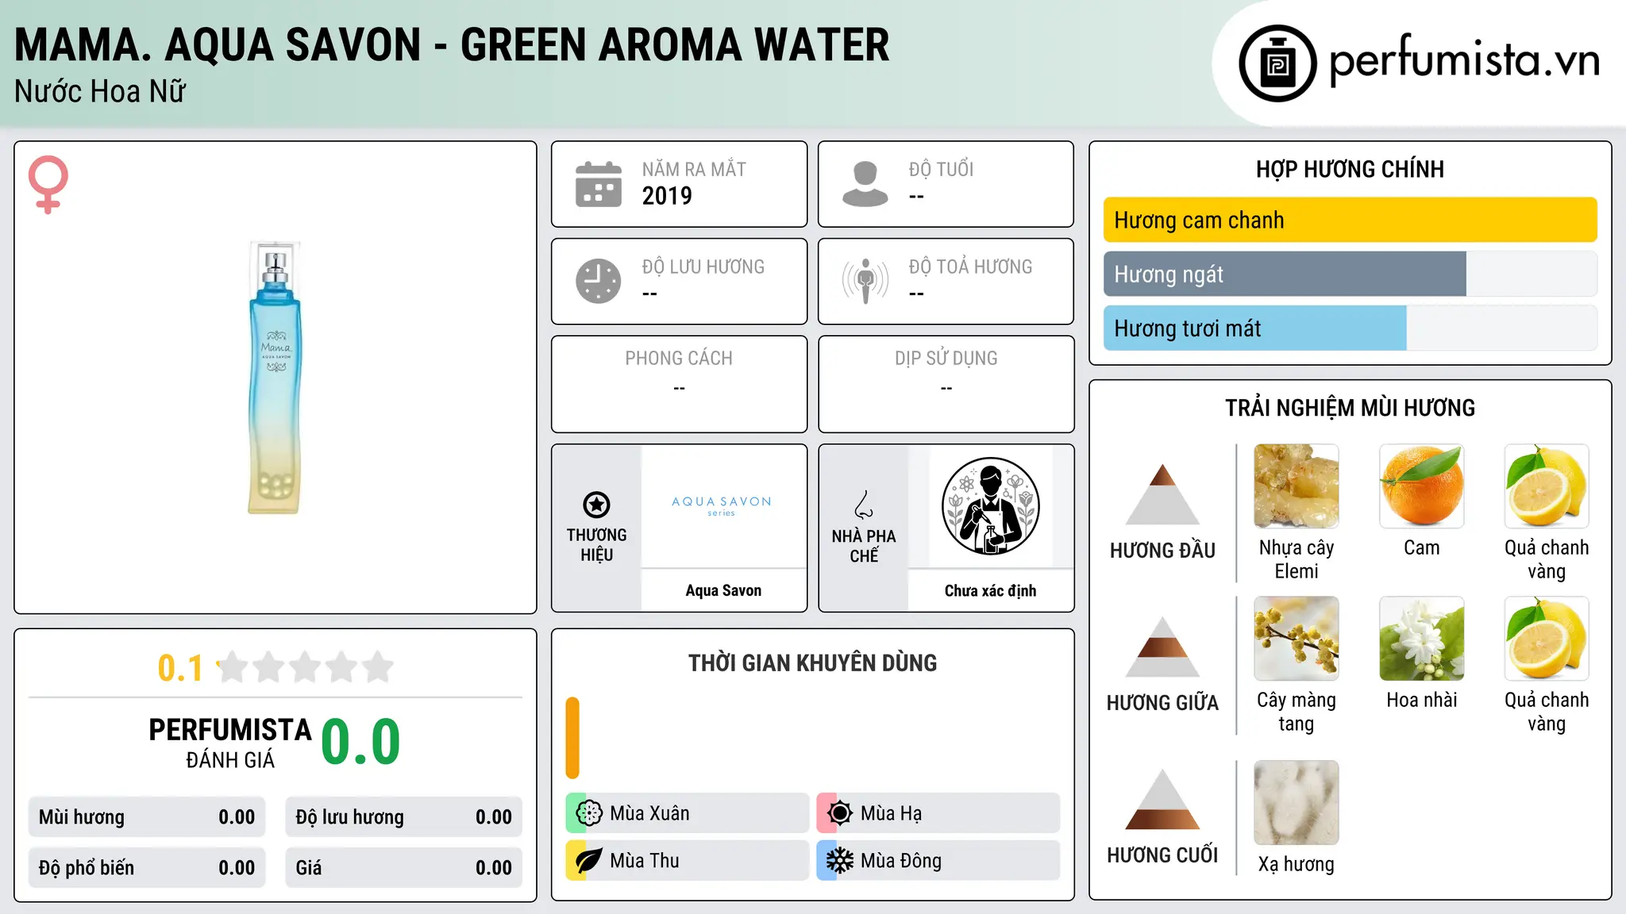Click the Hương ngát grey accord bar

click(1285, 274)
